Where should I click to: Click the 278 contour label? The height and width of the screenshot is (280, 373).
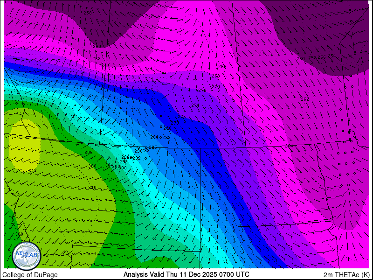[x=175, y=123]
